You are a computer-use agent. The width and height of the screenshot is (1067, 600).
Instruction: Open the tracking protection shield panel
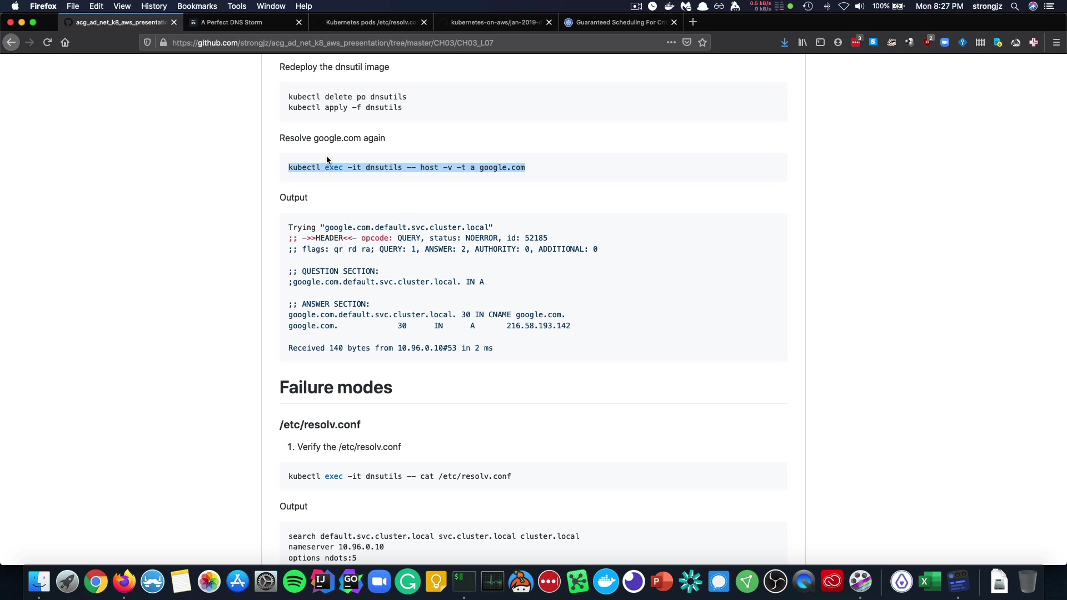coord(147,42)
